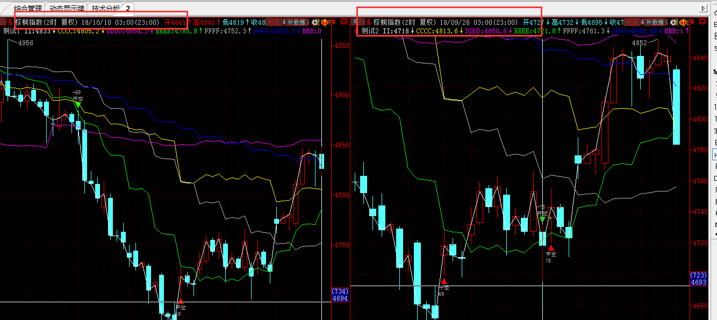Select the 技术分析 tab

point(105,8)
